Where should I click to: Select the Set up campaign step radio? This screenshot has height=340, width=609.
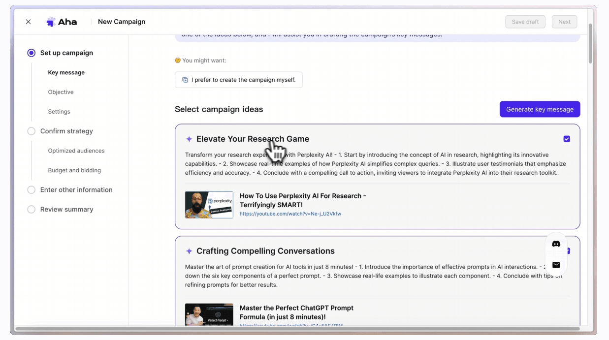32,53
